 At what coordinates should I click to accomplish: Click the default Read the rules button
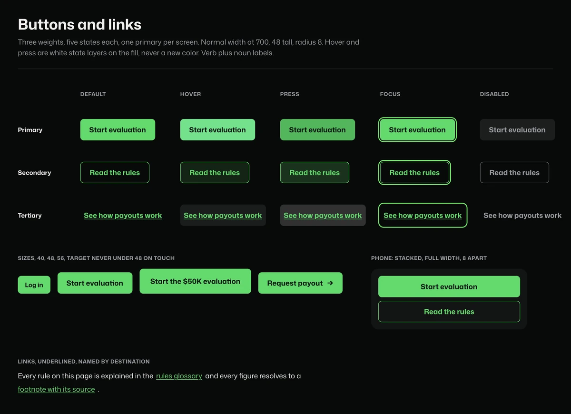115,172
